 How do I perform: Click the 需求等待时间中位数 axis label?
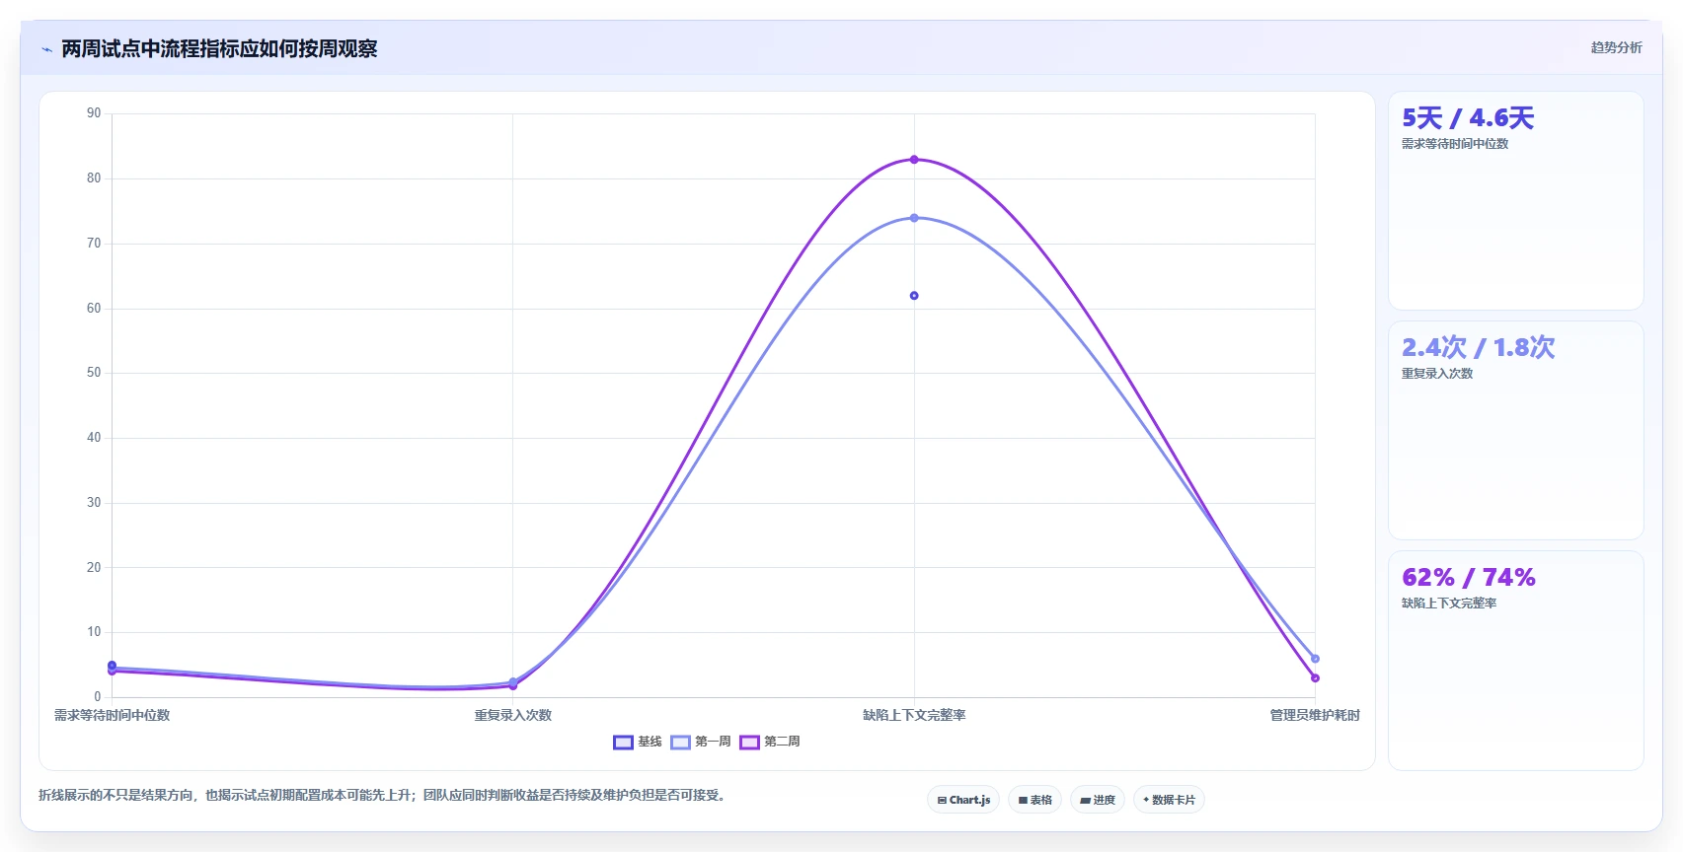click(x=112, y=715)
